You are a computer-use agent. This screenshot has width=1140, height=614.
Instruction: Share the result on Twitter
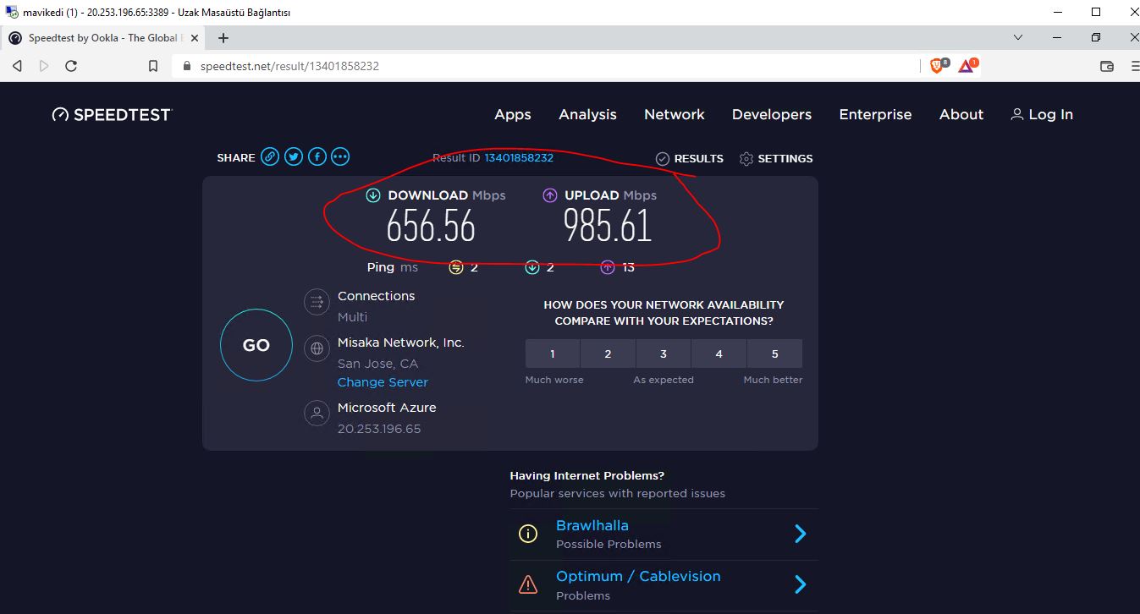coord(294,156)
